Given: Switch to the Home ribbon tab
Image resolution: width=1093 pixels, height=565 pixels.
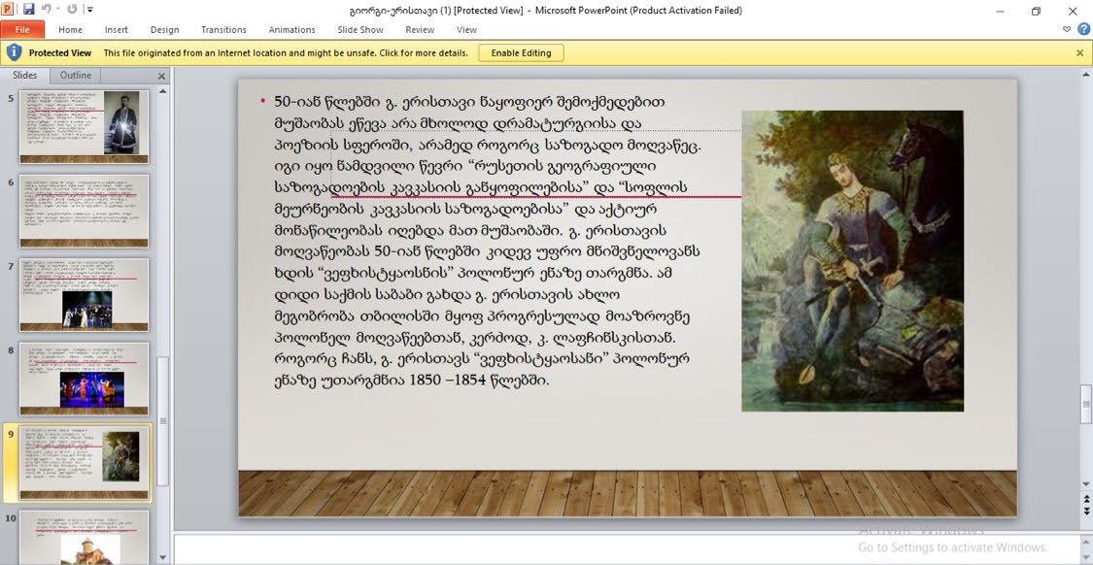Looking at the screenshot, I should (70, 30).
